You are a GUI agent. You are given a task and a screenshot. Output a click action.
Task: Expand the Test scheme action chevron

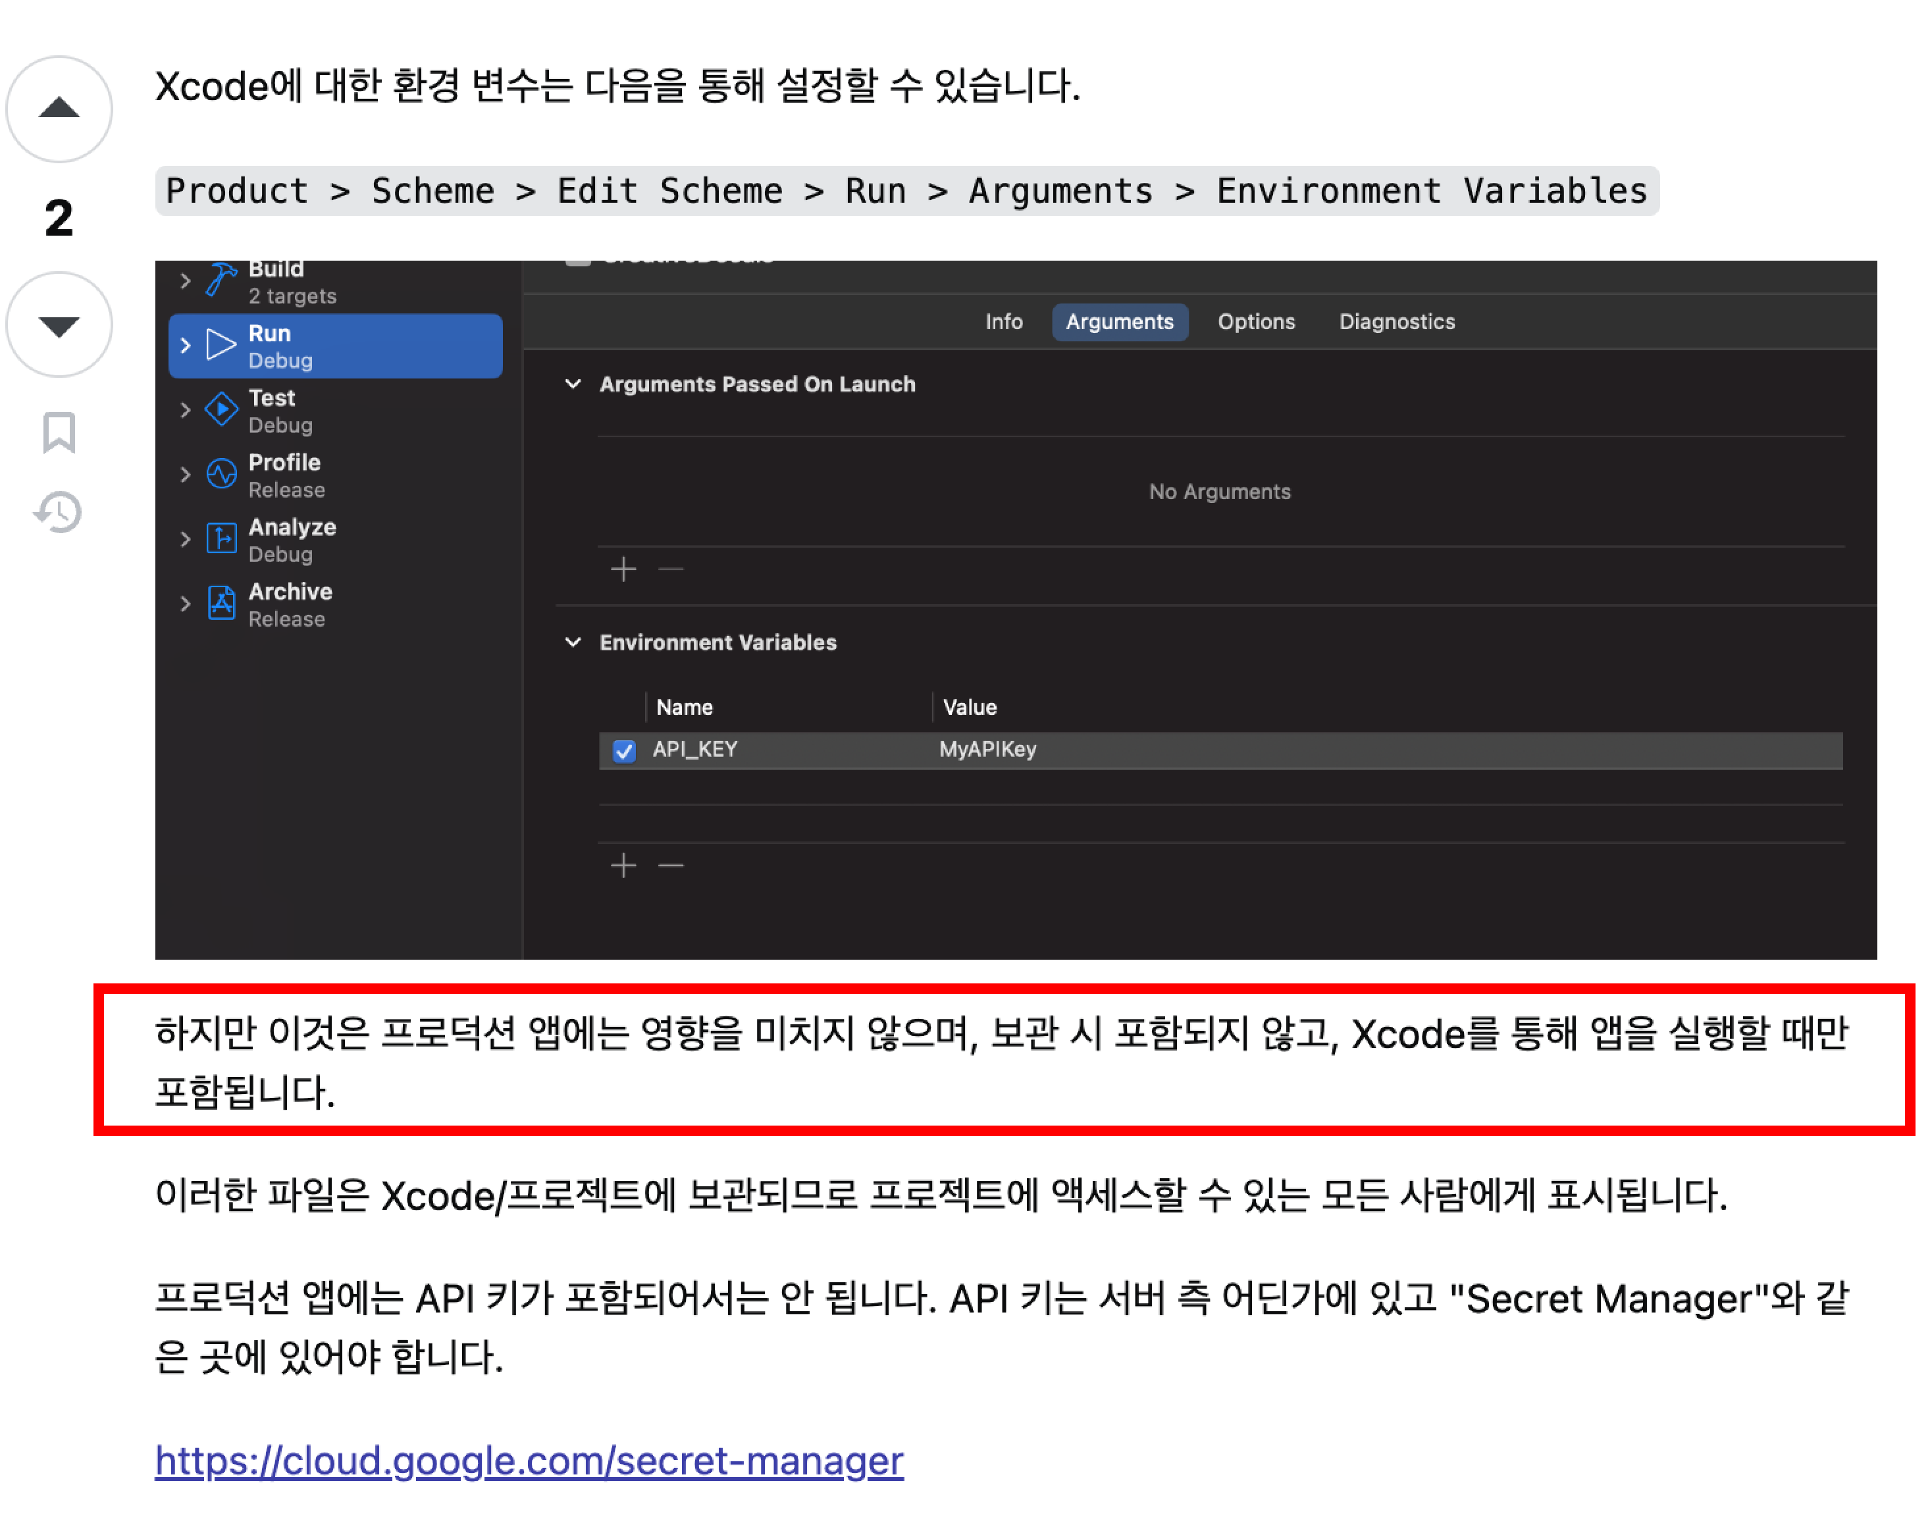click(186, 410)
